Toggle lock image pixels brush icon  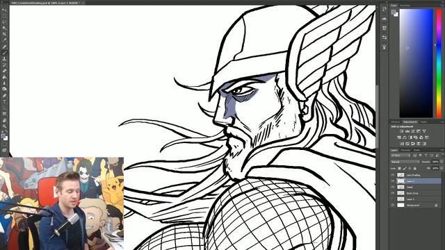click(x=404, y=168)
